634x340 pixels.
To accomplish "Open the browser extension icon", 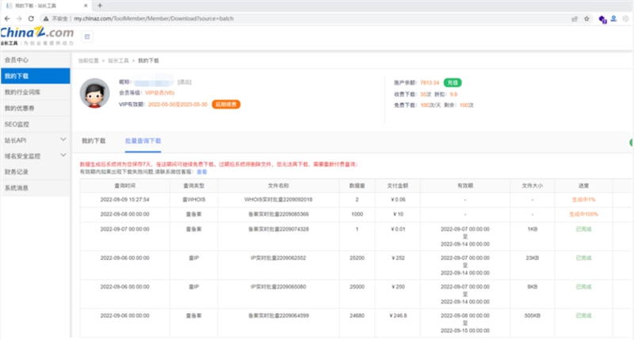I will point(602,19).
